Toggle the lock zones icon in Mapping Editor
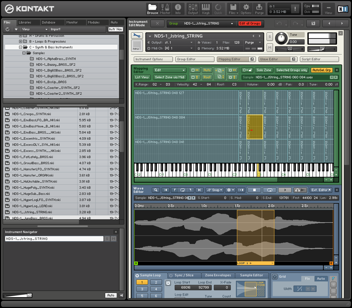352x308 pixels. [x=247, y=70]
